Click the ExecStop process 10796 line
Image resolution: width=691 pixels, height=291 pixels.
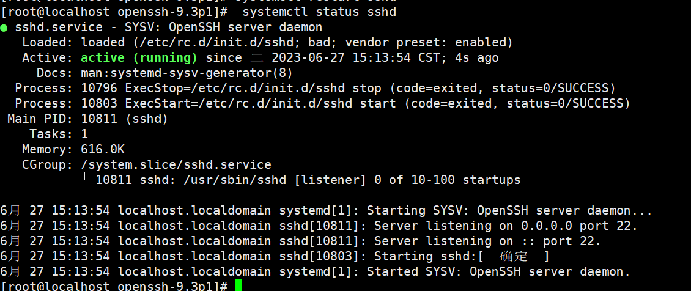[315, 89]
